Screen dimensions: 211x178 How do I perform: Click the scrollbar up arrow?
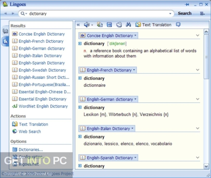tap(206, 32)
